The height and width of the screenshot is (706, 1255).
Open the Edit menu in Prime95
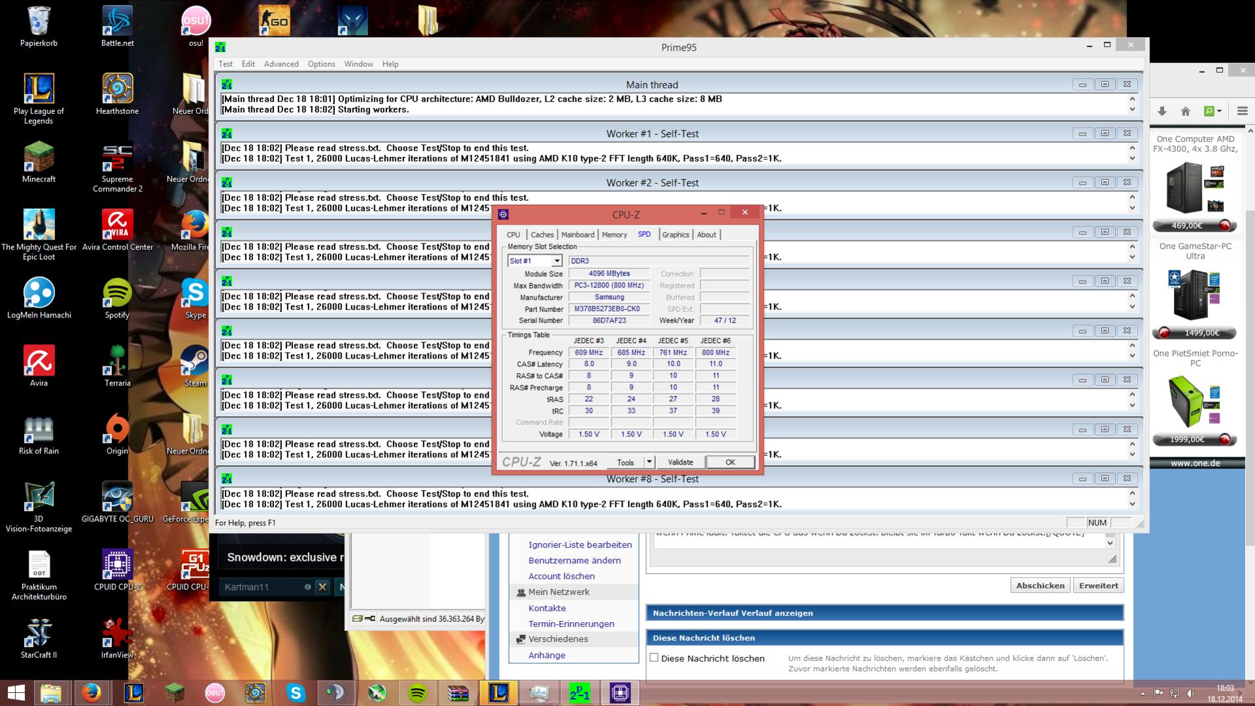(x=248, y=64)
